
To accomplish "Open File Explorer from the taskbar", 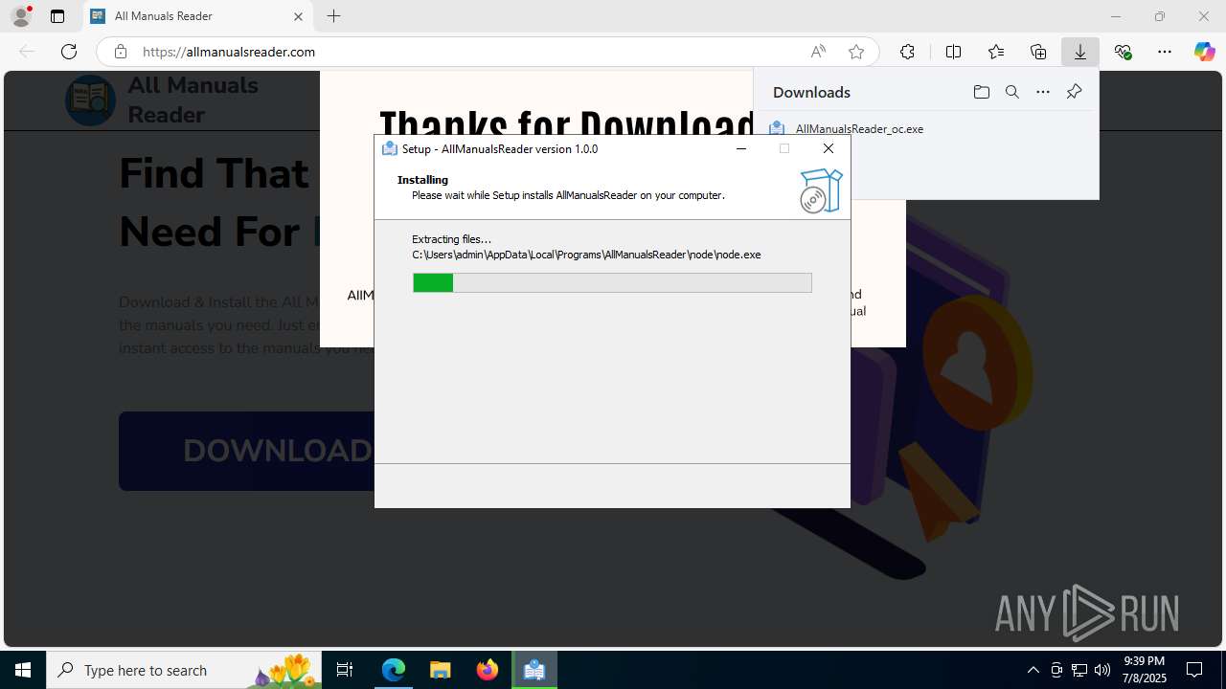I will tap(440, 670).
